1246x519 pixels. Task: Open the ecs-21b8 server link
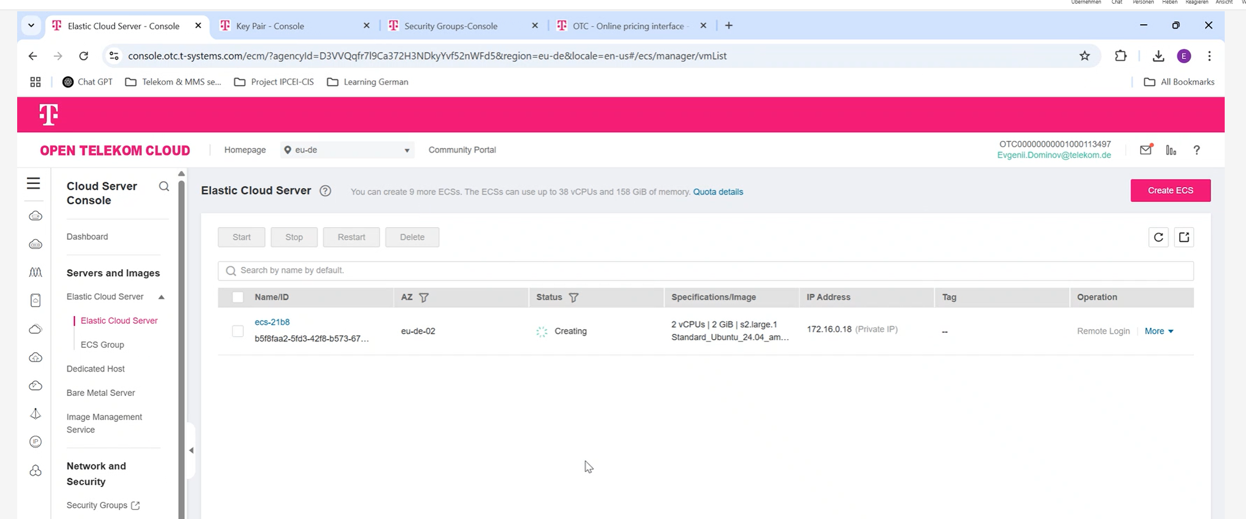click(x=272, y=322)
